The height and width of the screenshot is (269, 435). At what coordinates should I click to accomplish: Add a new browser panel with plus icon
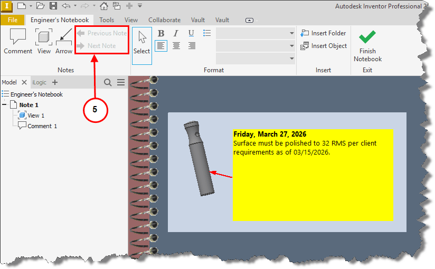[x=55, y=82]
